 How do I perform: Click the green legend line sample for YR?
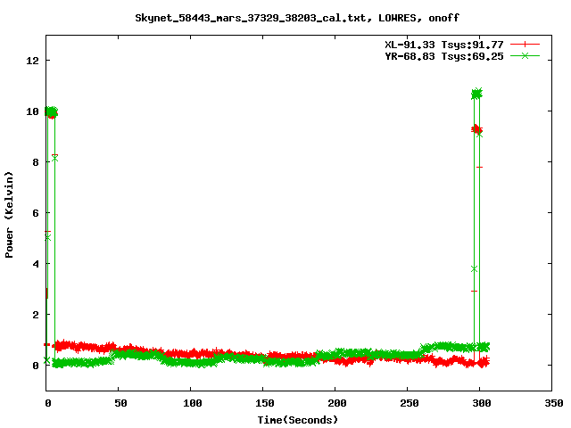click(525, 55)
